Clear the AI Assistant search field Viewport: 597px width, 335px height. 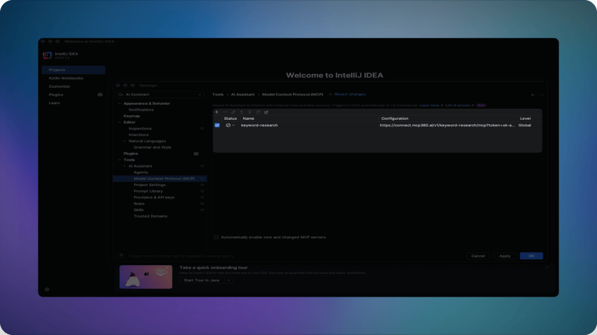[199, 95]
